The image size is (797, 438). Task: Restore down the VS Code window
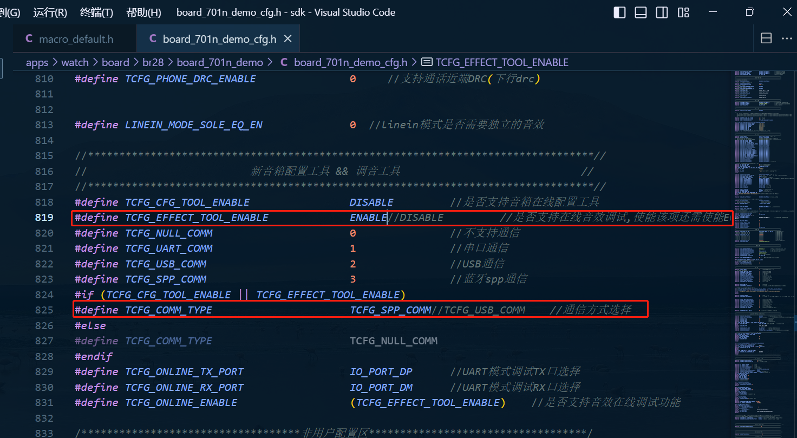click(750, 12)
